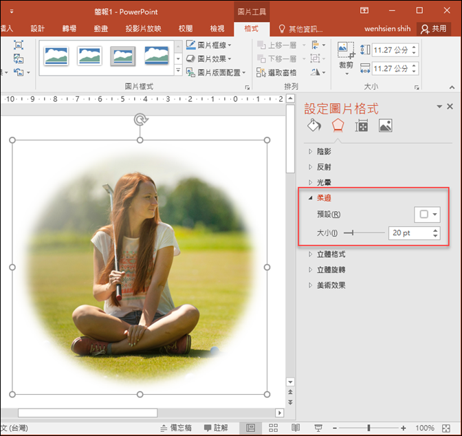Open the Size group dialog launcher
Screen dimensions: 462x436
pos(417,87)
